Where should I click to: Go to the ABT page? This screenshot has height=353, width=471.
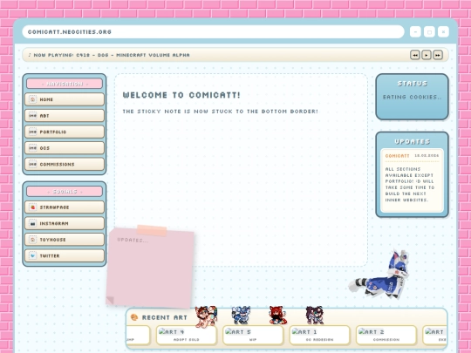coord(65,116)
